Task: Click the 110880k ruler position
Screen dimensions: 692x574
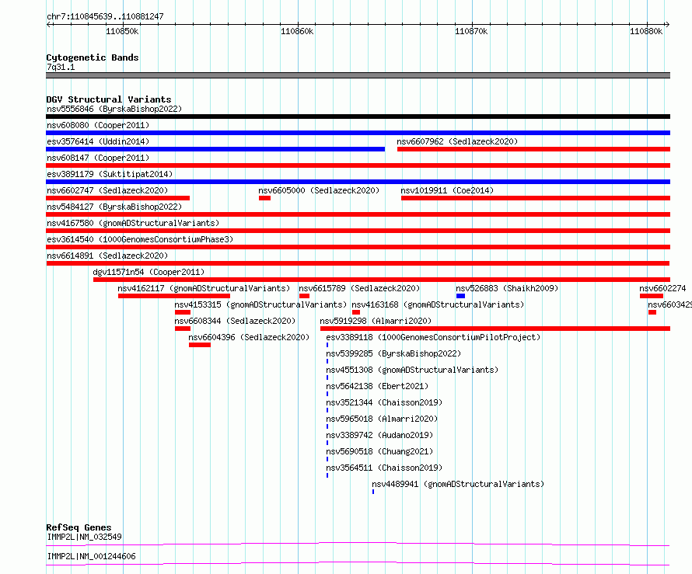Action: [646, 31]
